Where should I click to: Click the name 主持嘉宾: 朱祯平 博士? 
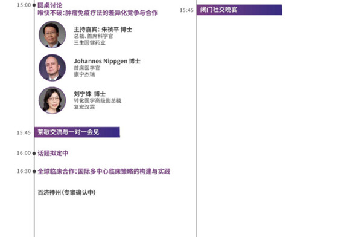103,30
